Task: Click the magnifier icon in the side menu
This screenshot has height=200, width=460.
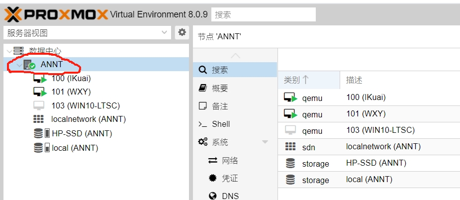Action: point(203,70)
